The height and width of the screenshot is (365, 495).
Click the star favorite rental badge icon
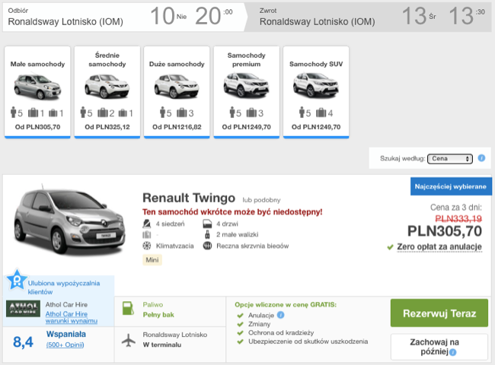[x=17, y=280]
